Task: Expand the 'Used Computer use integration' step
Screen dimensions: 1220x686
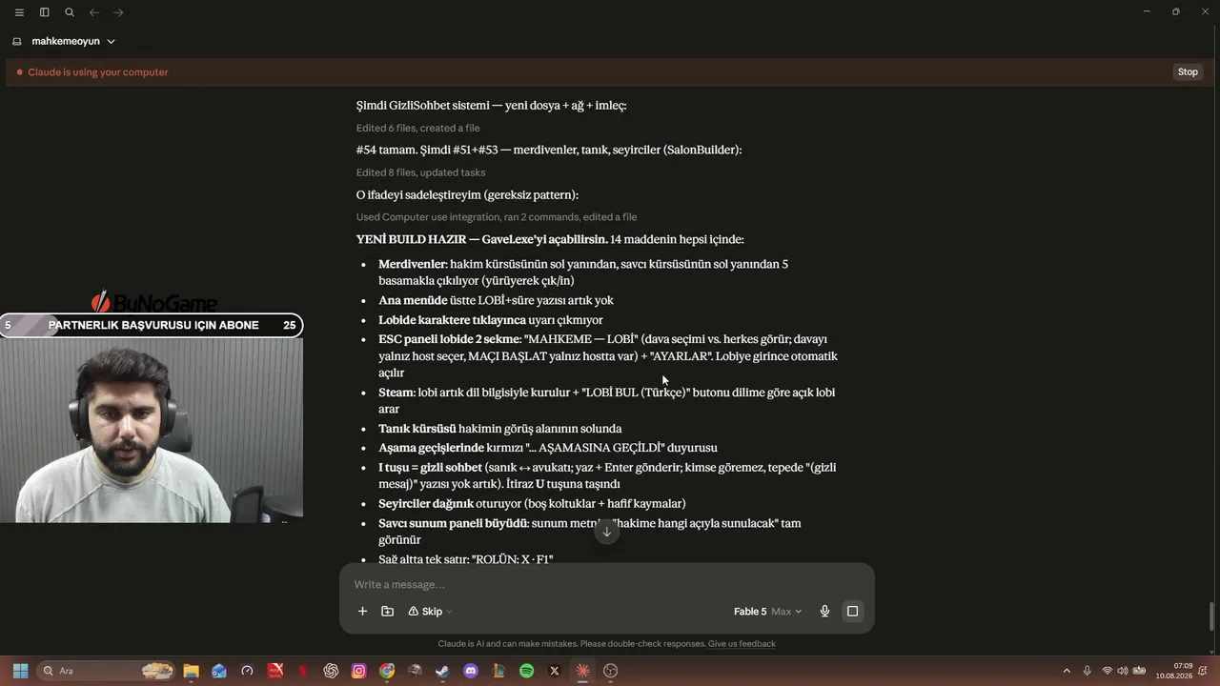Action: (497, 217)
